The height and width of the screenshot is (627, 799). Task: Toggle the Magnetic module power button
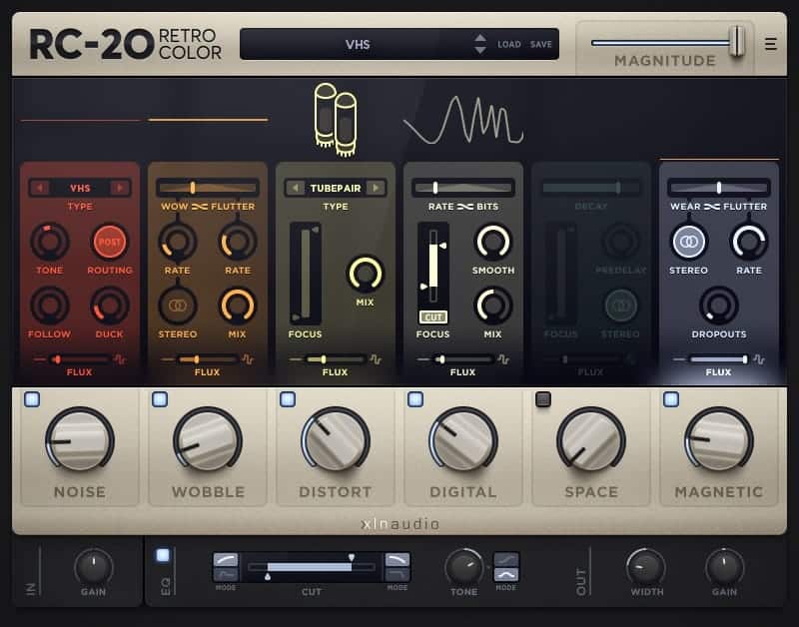click(671, 399)
